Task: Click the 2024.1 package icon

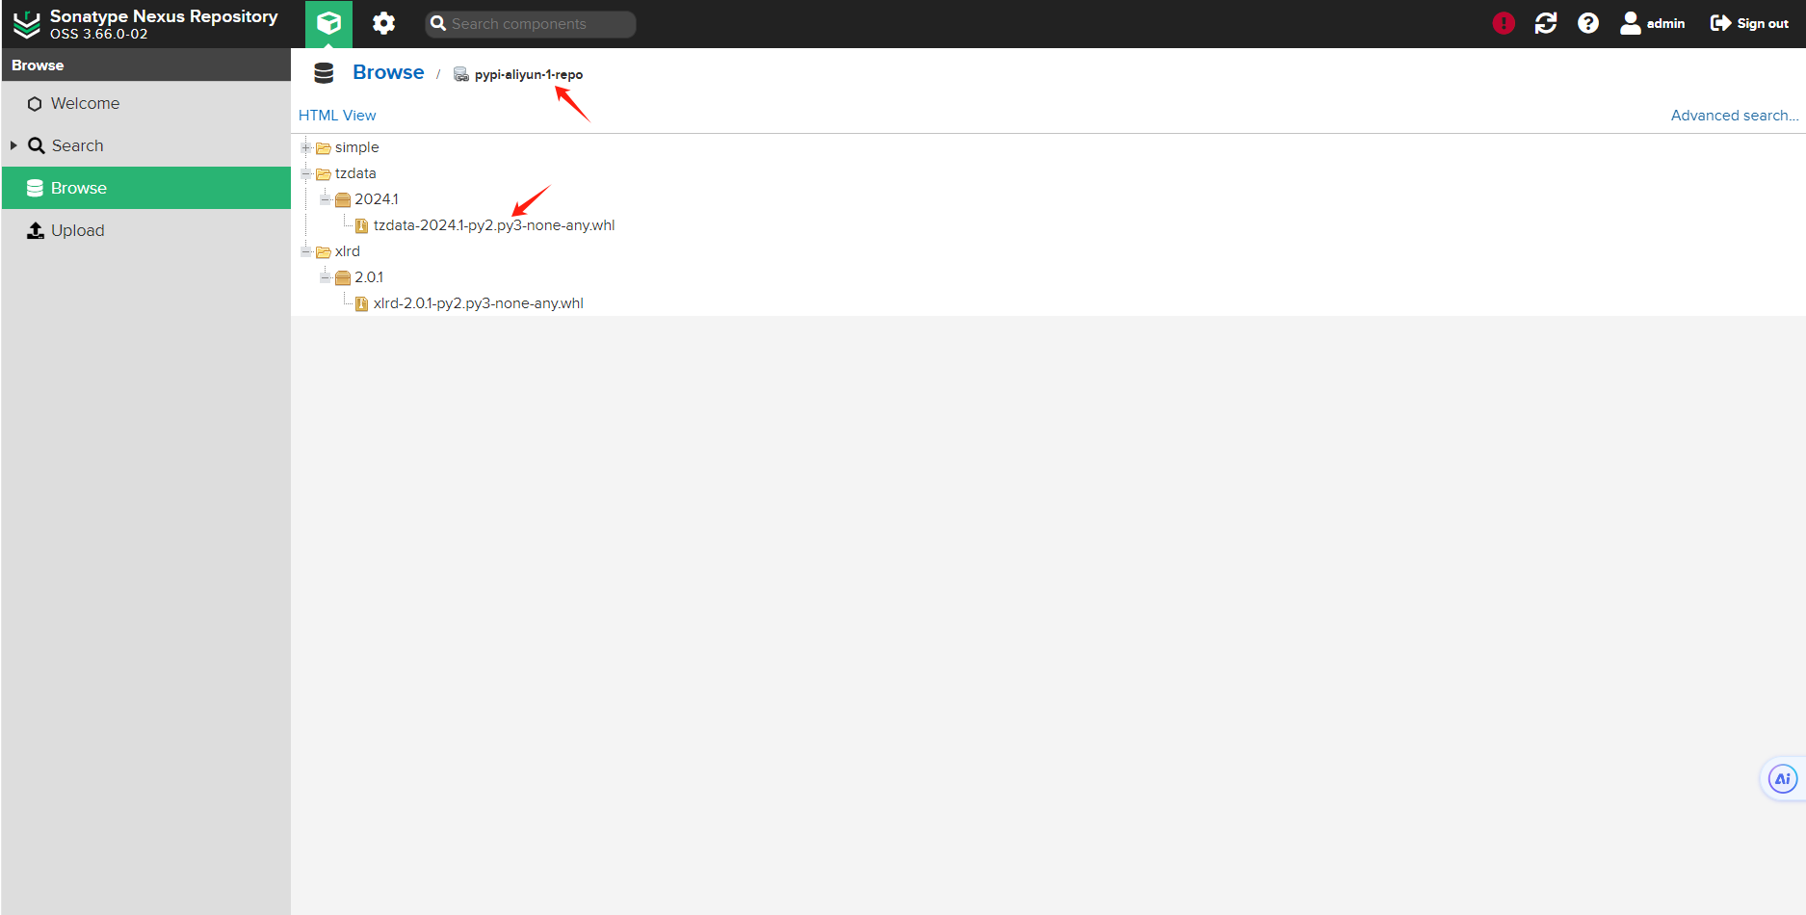Action: pyautogui.click(x=343, y=199)
